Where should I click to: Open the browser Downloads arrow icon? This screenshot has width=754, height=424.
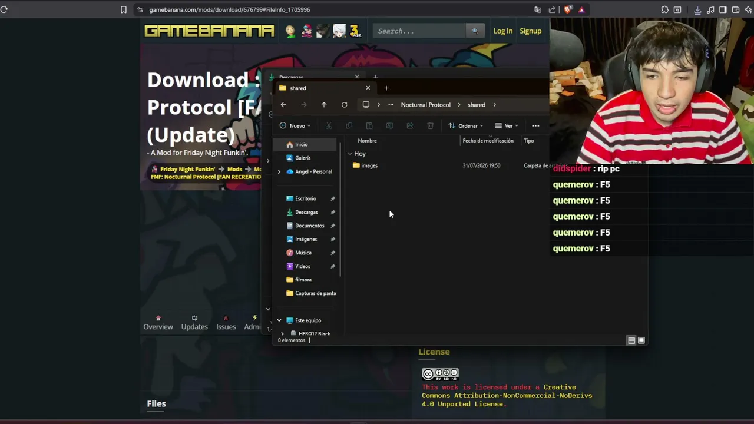697,9
